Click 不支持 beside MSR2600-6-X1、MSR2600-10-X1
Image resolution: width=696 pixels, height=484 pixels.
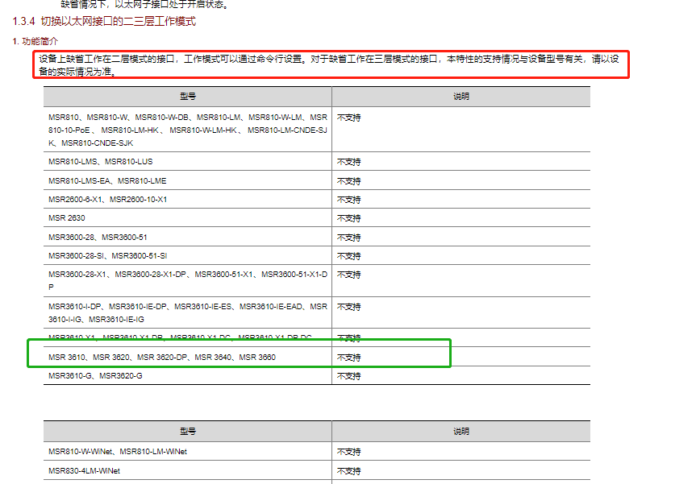coord(349,200)
